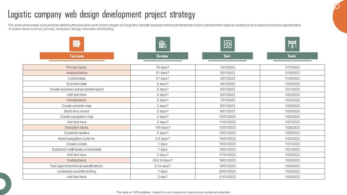Click finish date "1/19/2023"
347x195 pixels.
[x=292, y=78]
